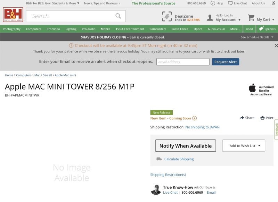Open the DealZone tag icon
The width and height of the screenshot is (278, 202).
167,16
